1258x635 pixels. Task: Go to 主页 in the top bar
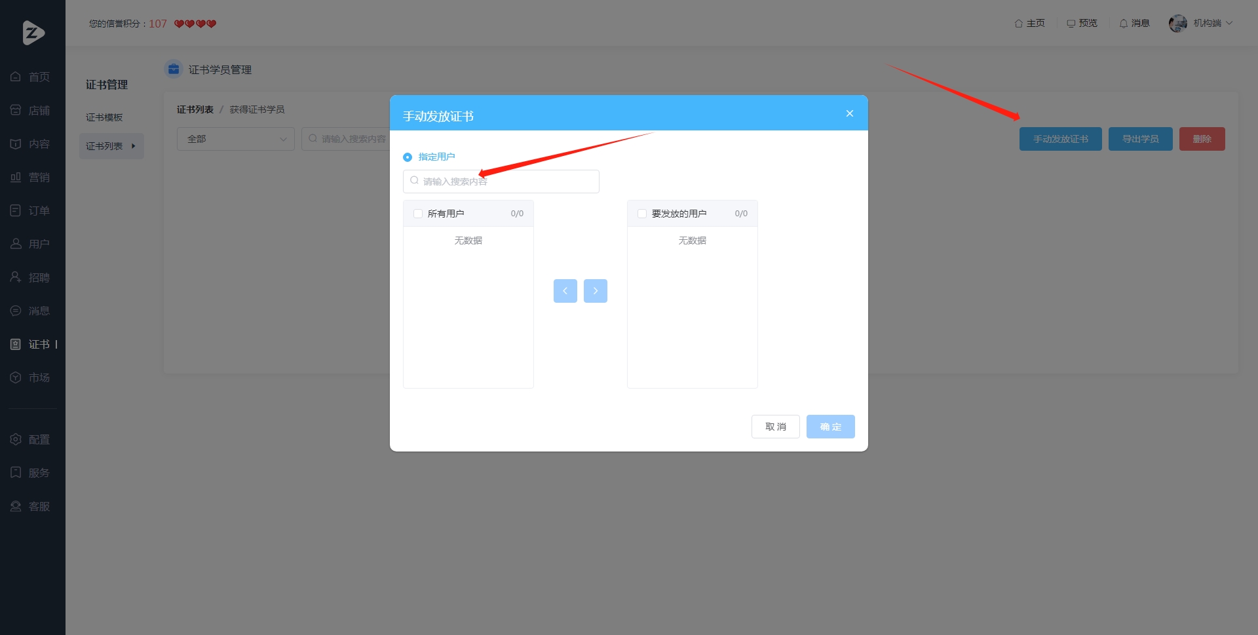coord(1029,24)
